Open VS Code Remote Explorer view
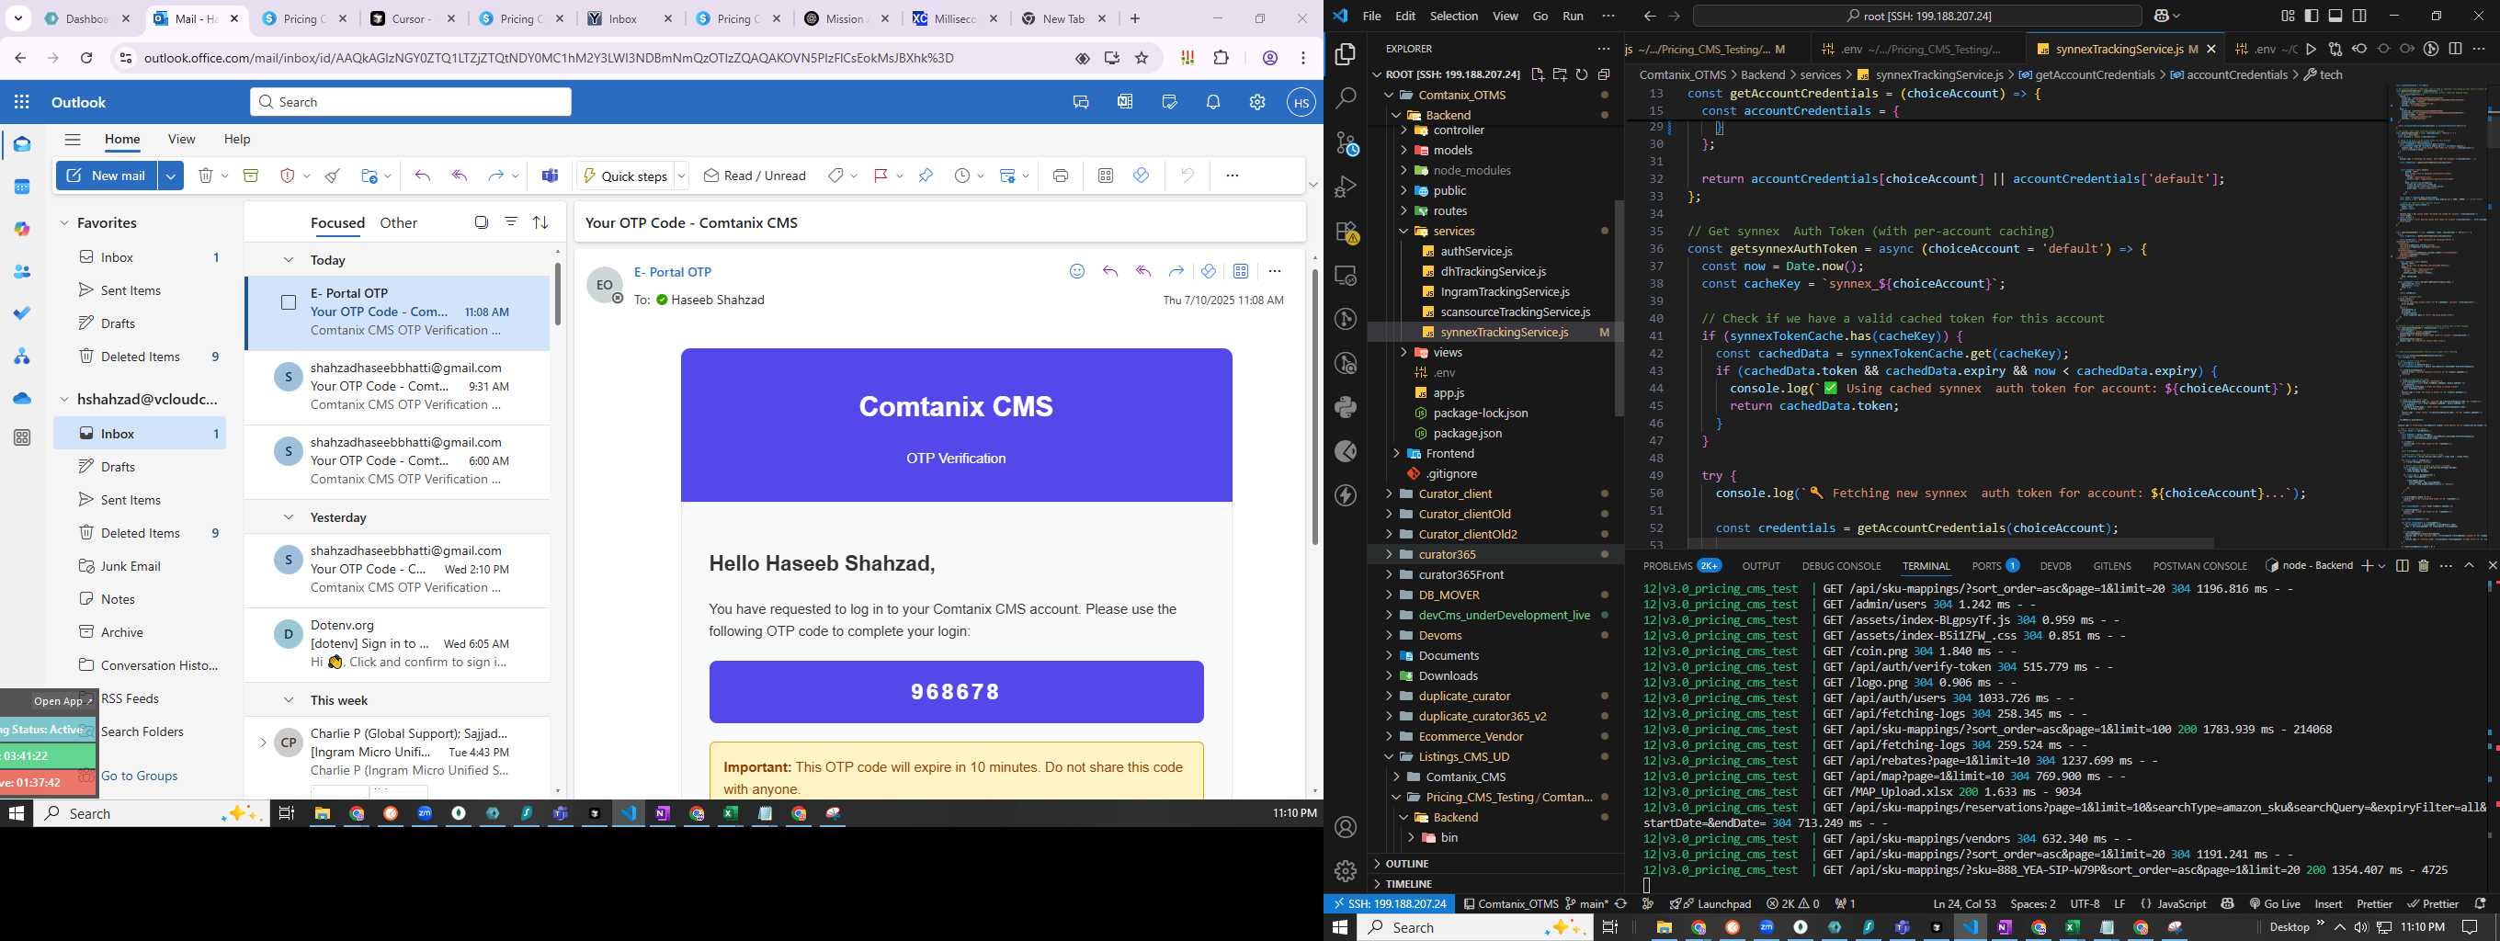 point(1345,276)
